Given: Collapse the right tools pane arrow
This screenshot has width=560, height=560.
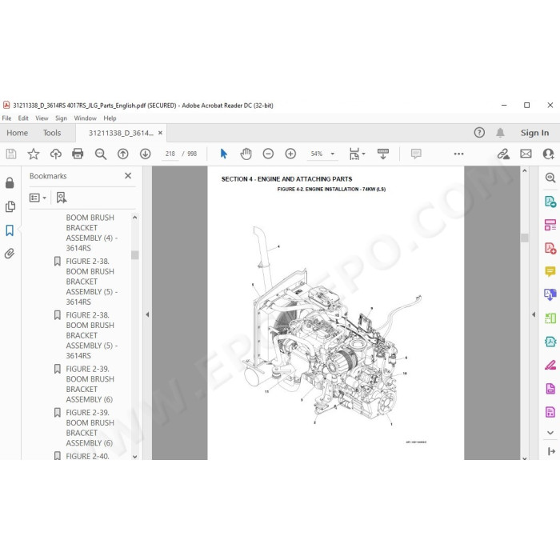Looking at the screenshot, I should (x=534, y=314).
